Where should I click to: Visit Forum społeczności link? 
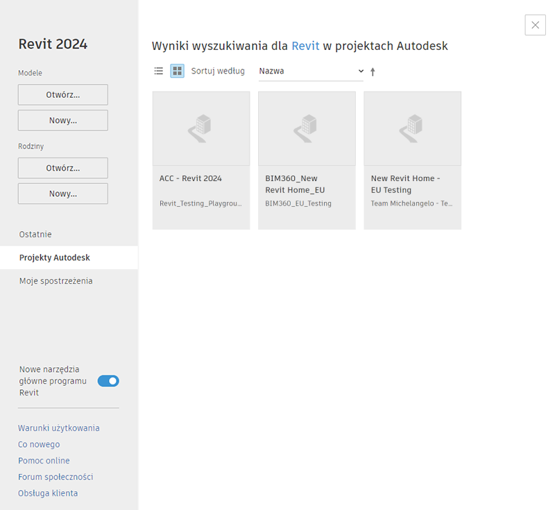(55, 477)
